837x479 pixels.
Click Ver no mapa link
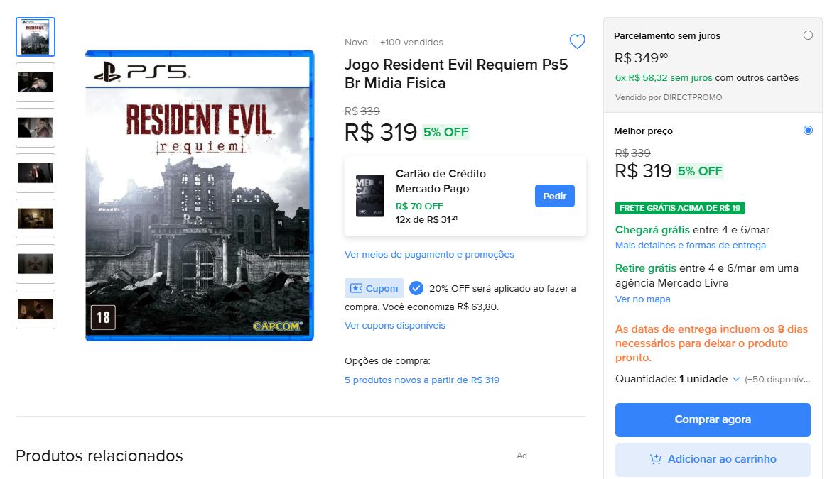643,299
